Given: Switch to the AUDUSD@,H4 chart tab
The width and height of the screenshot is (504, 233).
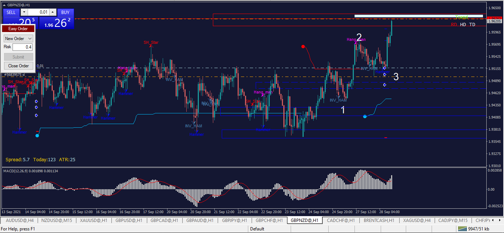Looking at the screenshot, I should pos(20,220).
